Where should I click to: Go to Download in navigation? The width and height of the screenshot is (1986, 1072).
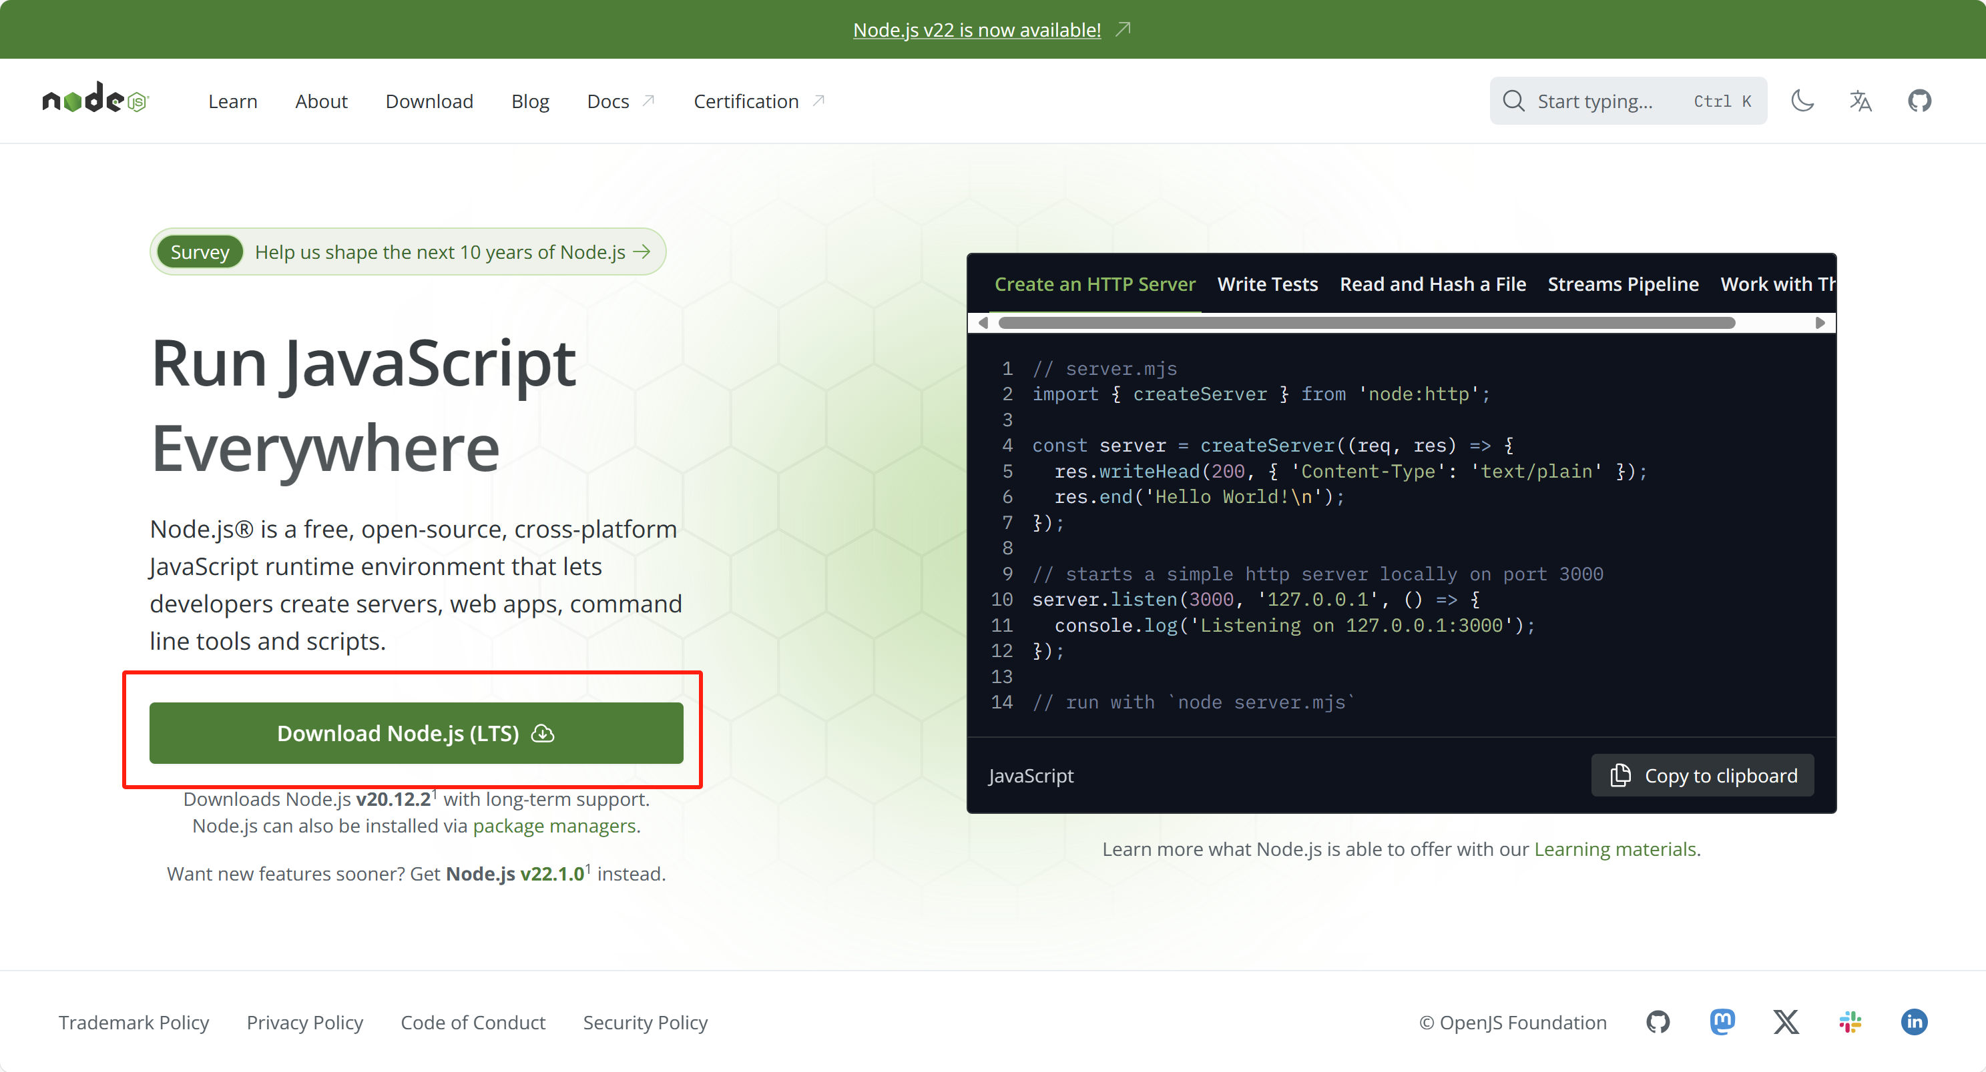429,101
